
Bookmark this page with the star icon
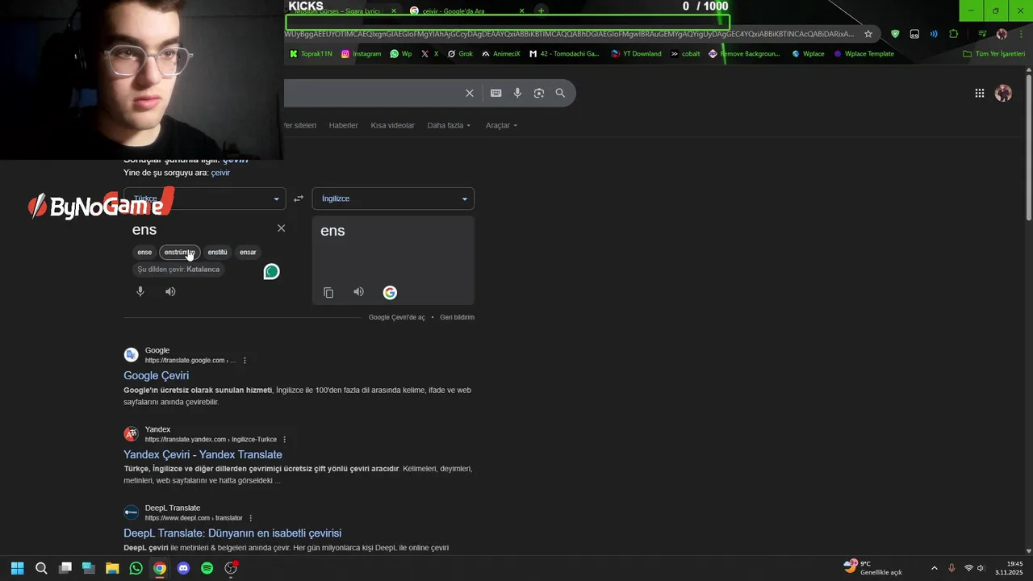click(868, 34)
